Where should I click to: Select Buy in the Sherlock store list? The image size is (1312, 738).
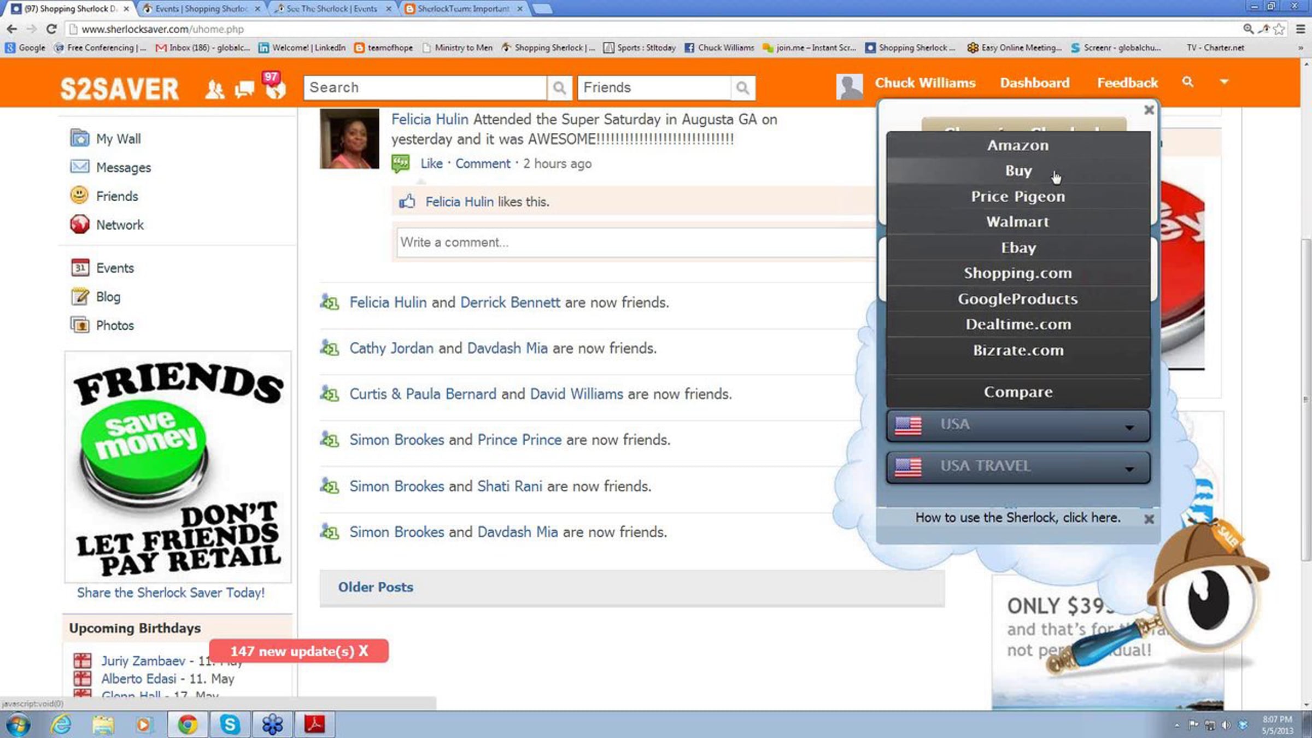1018,171
